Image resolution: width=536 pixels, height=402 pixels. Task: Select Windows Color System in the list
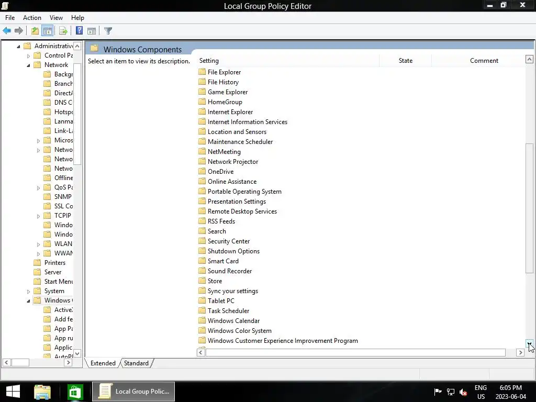pos(239,331)
